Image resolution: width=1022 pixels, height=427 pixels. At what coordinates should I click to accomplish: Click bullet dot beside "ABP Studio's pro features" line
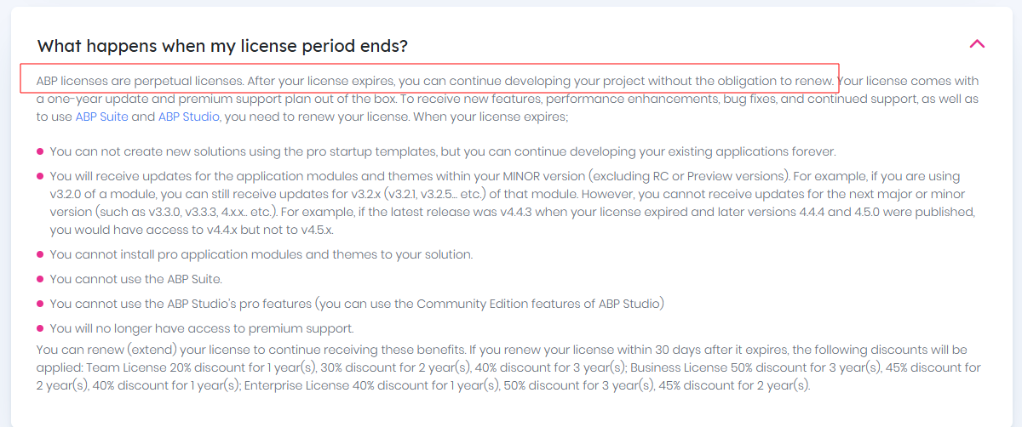point(40,304)
